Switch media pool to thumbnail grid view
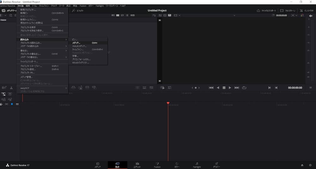 118,15
